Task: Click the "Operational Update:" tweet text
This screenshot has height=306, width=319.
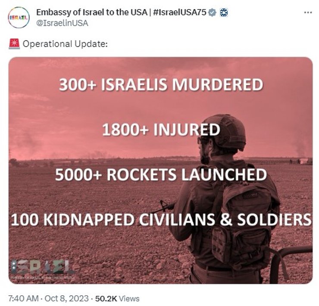Action: point(65,44)
